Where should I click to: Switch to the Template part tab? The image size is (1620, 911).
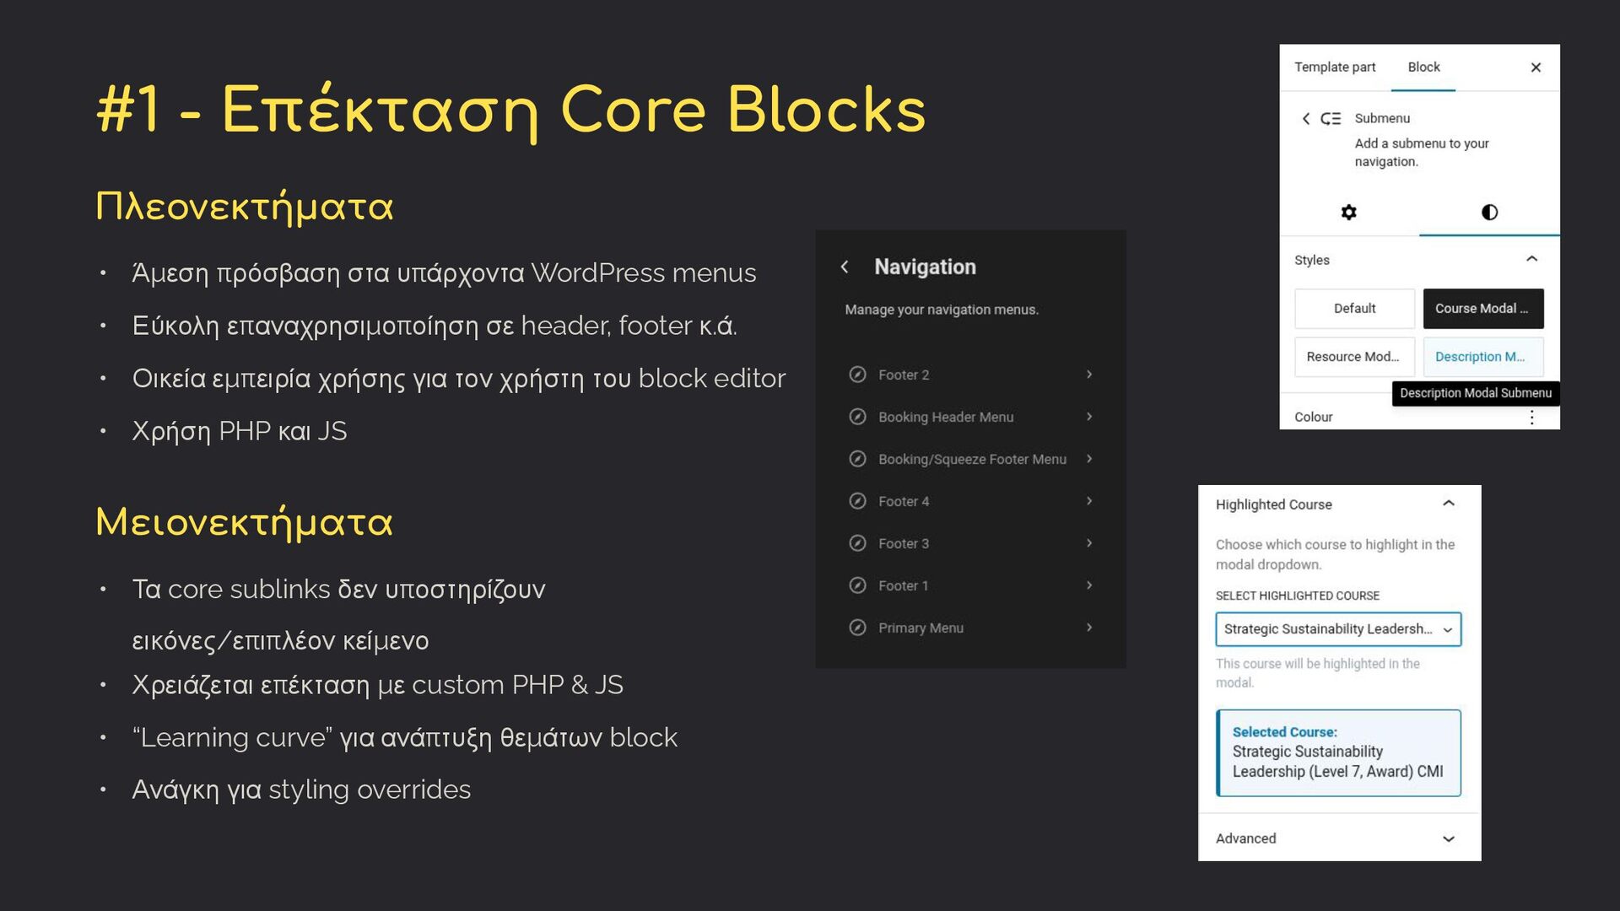(x=1335, y=67)
